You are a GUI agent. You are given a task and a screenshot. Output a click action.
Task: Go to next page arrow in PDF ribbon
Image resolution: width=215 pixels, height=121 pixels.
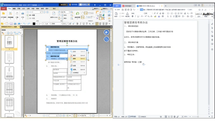[45, 12]
